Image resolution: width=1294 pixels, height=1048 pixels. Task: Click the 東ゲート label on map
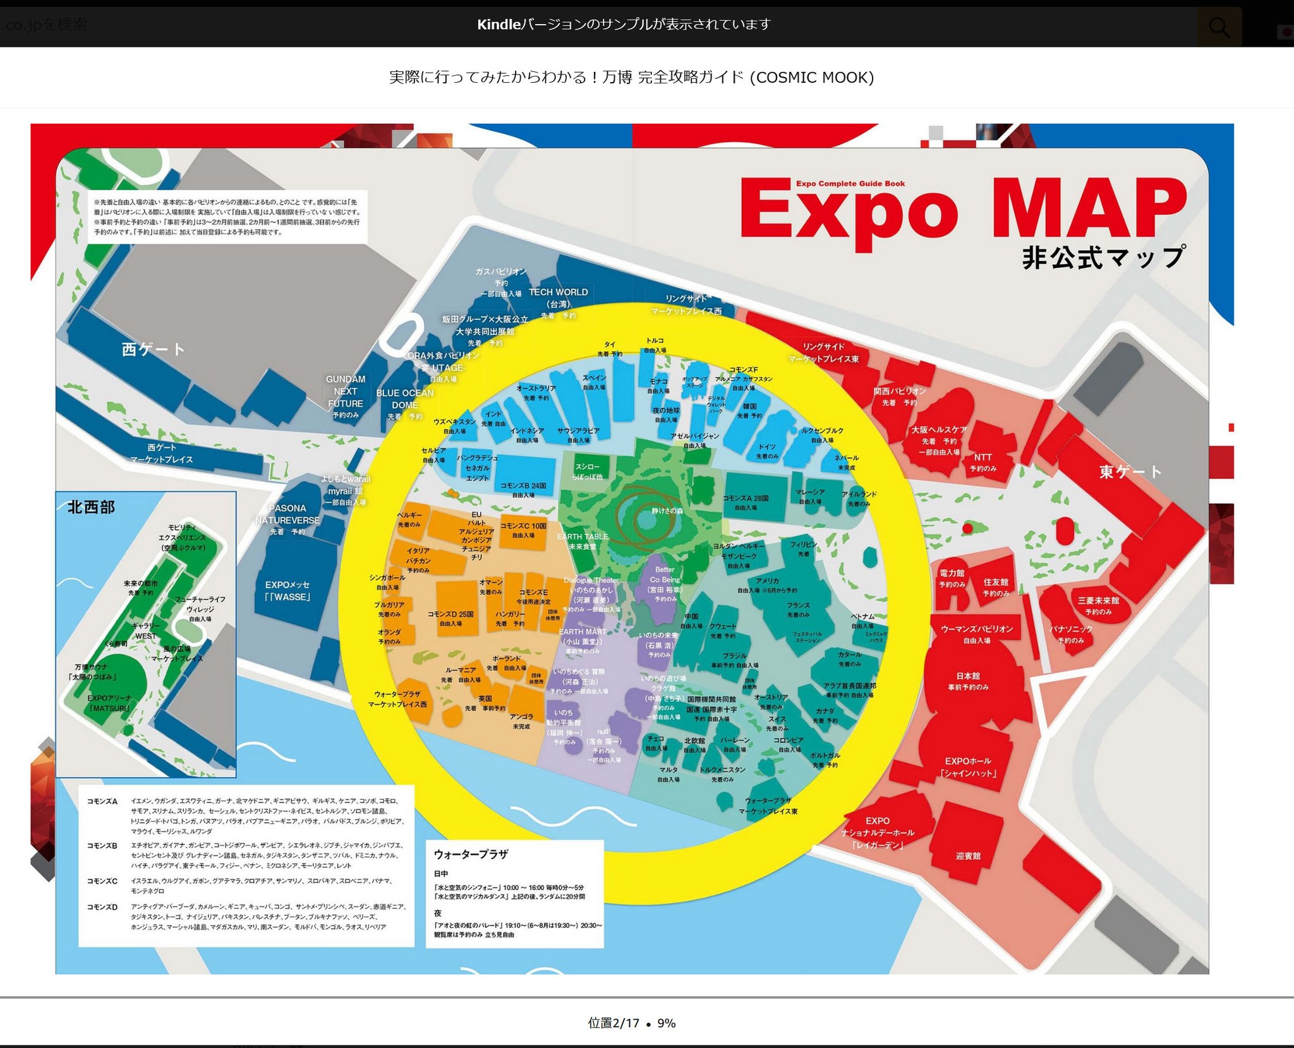1129,471
